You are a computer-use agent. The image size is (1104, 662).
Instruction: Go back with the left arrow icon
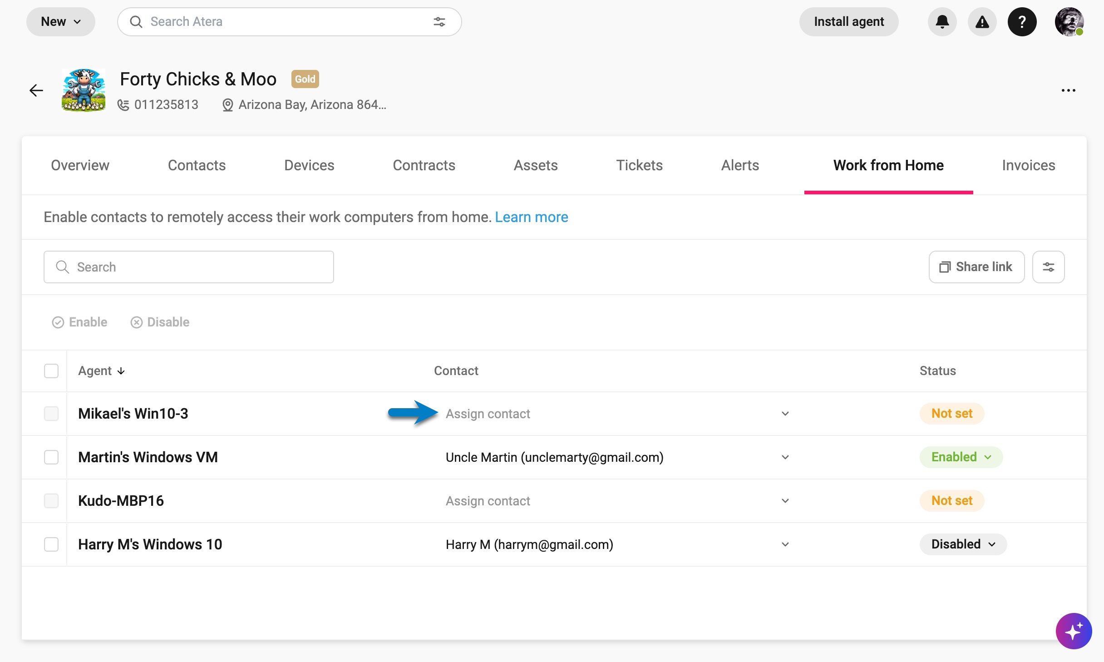[x=36, y=90]
